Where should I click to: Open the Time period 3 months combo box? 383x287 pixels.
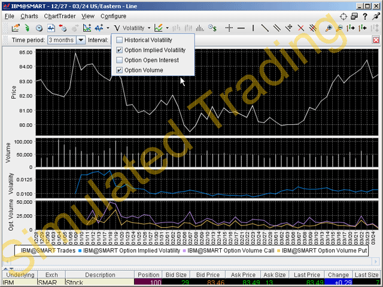pyautogui.click(x=66, y=40)
